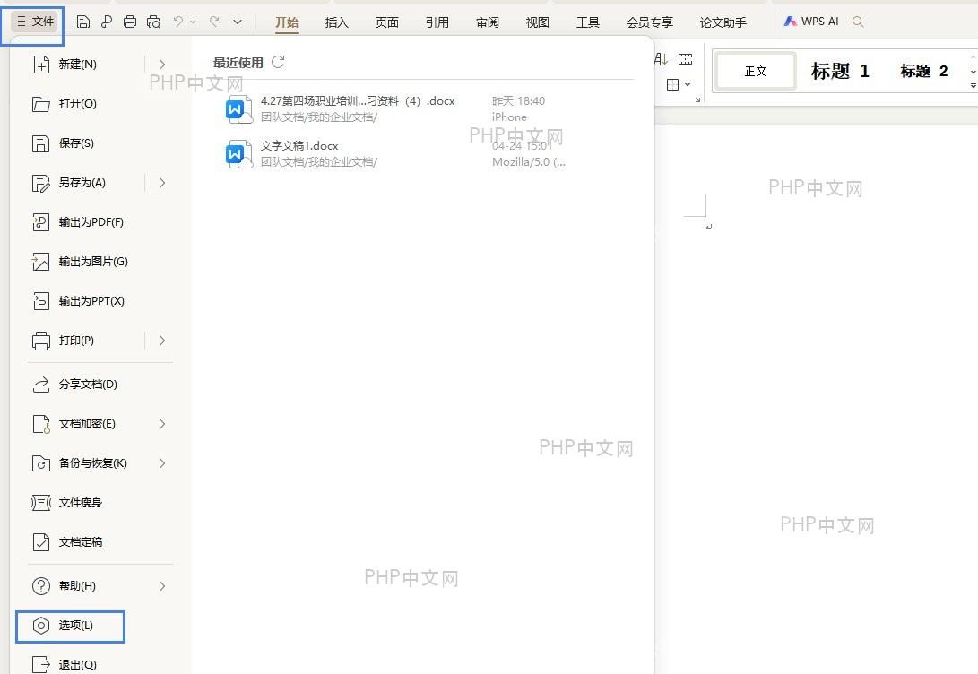
Task: Open the paragraph dialog launcher
Action: (698, 99)
